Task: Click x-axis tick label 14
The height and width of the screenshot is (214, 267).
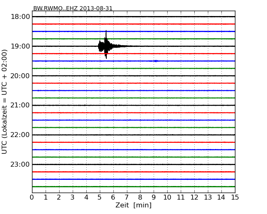Action: pyautogui.click(x=221, y=198)
